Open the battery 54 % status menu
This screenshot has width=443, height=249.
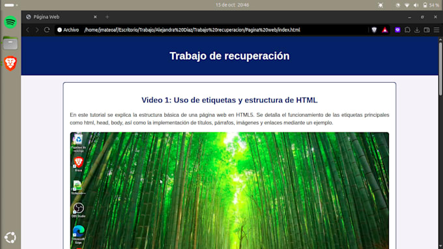pos(431,5)
